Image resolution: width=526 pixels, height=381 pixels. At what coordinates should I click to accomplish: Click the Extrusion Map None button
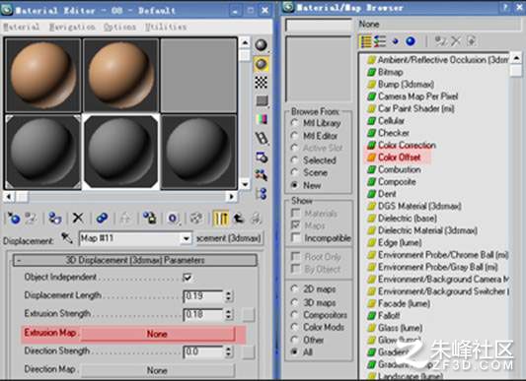click(x=157, y=334)
